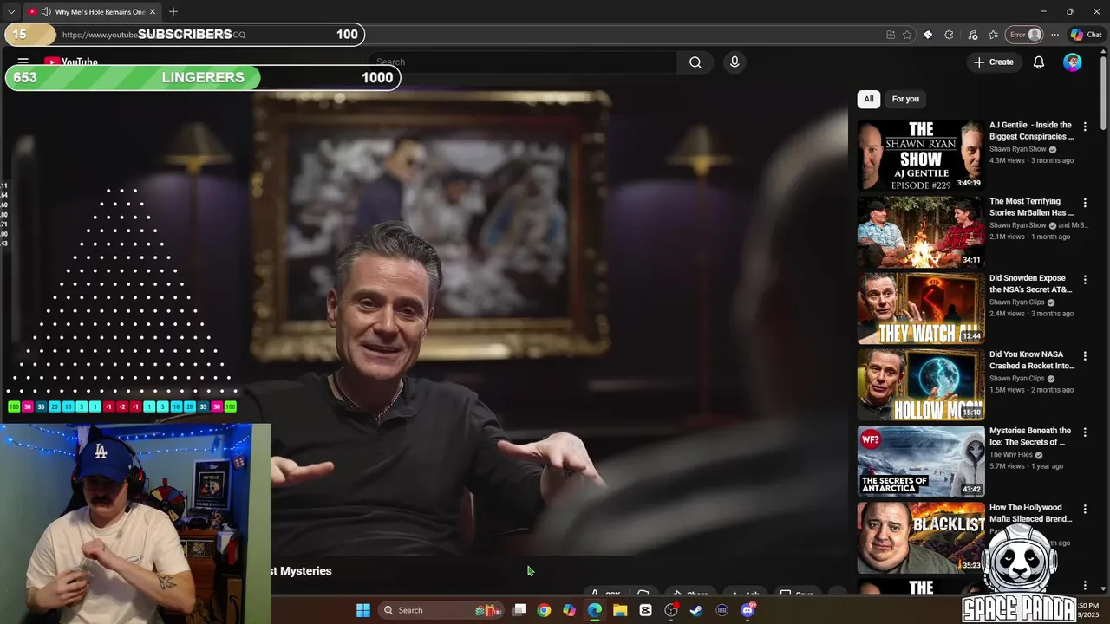Open a new browser tab
The image size is (1110, 624).
click(173, 12)
